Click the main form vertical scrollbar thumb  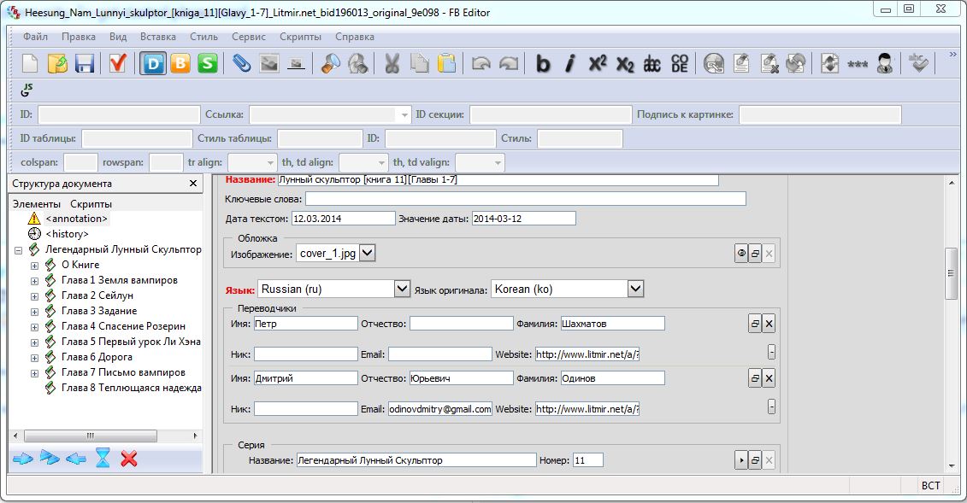(949, 272)
